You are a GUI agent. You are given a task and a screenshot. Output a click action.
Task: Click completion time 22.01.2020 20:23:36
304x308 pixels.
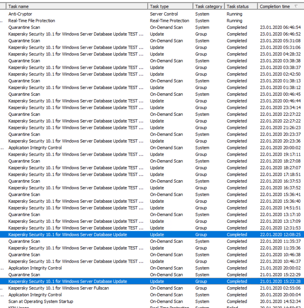pyautogui.click(x=280, y=141)
